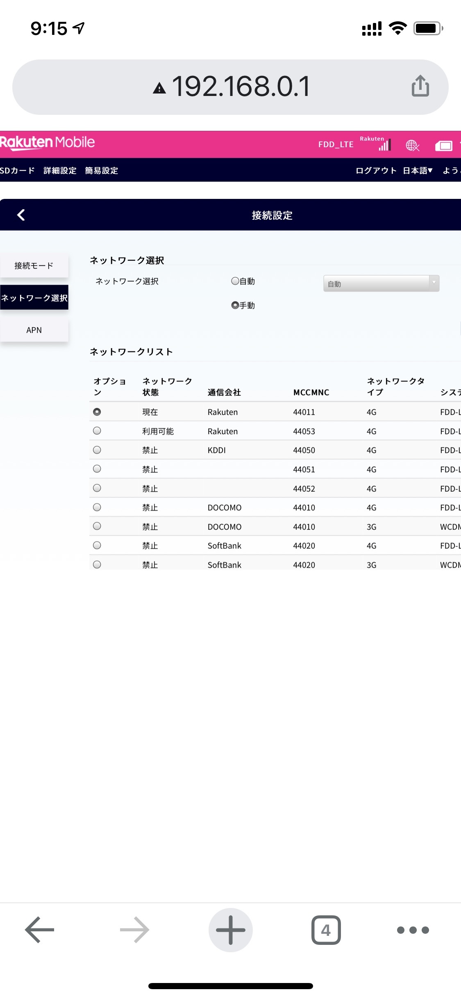The image size is (461, 999).
Task: Click the ログアウト link
Action: point(376,171)
